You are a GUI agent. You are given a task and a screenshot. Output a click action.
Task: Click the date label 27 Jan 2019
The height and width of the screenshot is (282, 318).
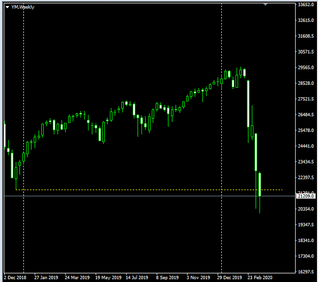tap(46, 277)
